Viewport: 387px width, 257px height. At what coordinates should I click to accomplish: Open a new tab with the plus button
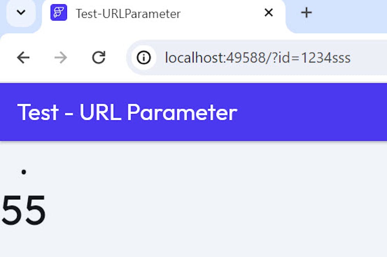point(306,13)
